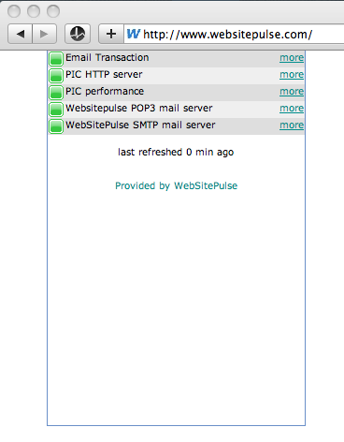This screenshot has height=442, width=344.
Task: Open more link for PIC HTTP server
Action: click(x=292, y=75)
